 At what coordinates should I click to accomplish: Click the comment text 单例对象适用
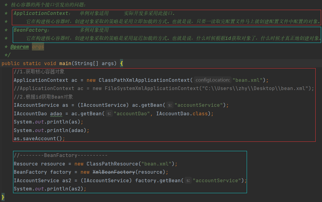click(x=94, y=13)
